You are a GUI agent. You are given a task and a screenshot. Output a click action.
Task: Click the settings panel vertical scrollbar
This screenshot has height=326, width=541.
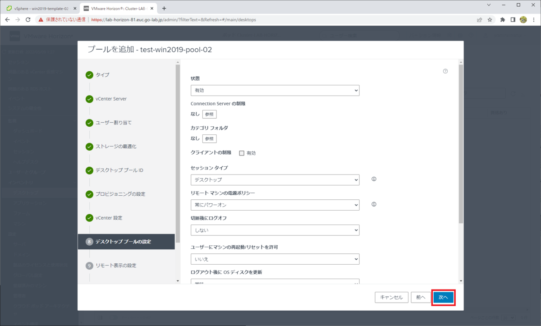[461, 144]
